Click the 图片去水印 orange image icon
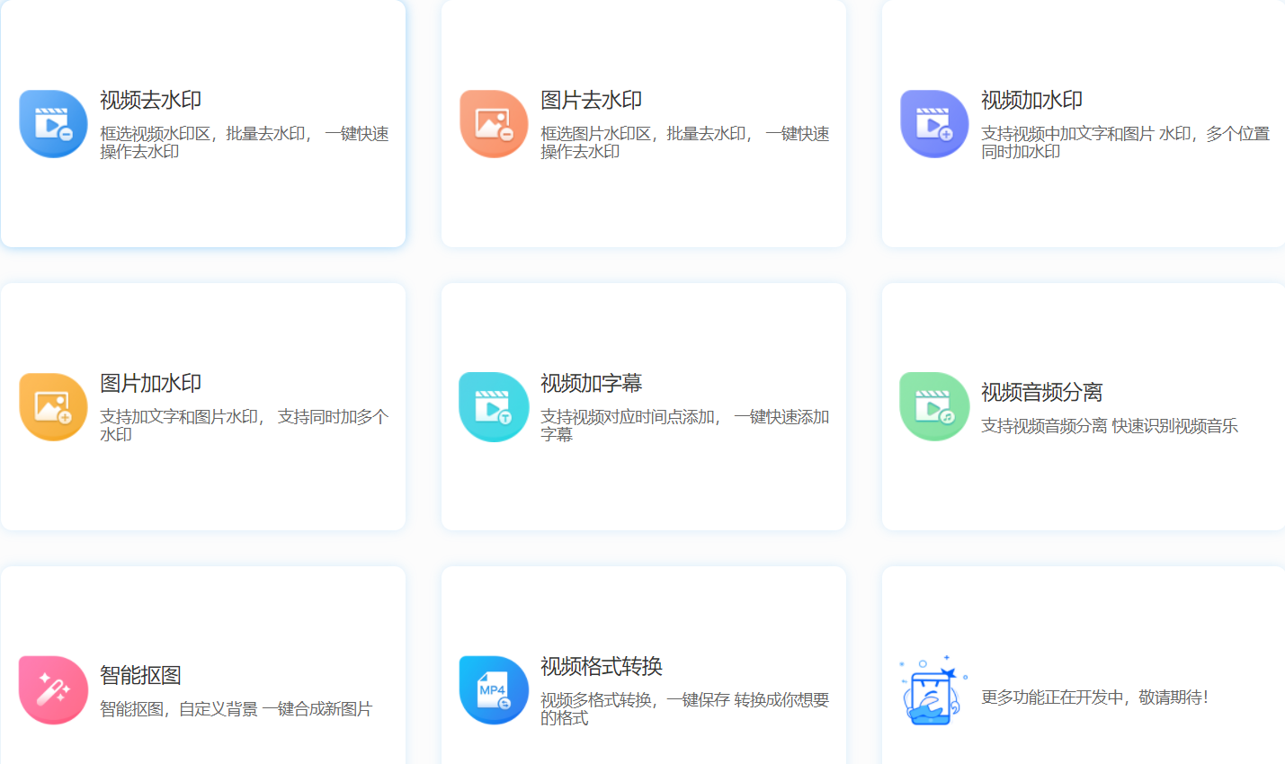This screenshot has width=1285, height=764. click(494, 124)
